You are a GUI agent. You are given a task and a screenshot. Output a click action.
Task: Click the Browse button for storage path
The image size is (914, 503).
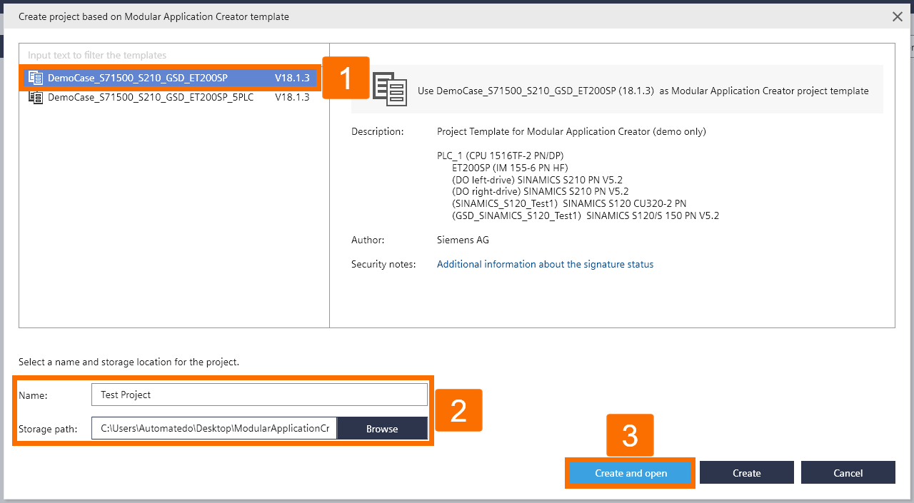(x=382, y=428)
